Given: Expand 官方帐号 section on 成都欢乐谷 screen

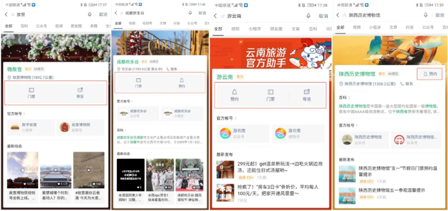Looking at the screenshot, I should click(125, 101).
